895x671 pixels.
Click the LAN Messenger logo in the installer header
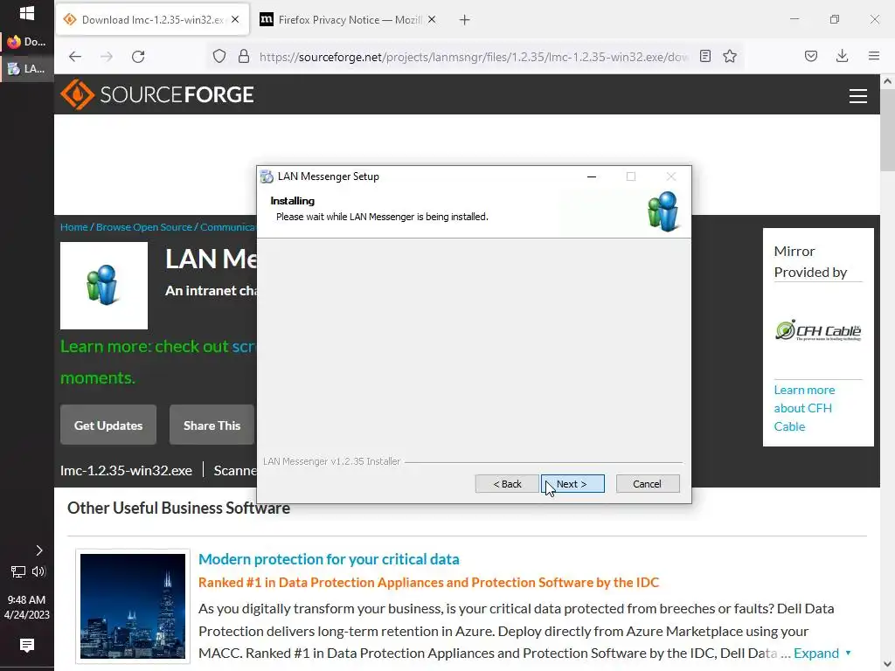pyautogui.click(x=663, y=211)
